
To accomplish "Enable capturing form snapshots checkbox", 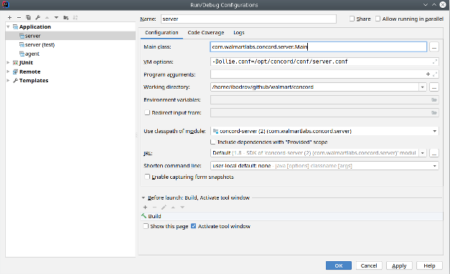I will [147, 177].
